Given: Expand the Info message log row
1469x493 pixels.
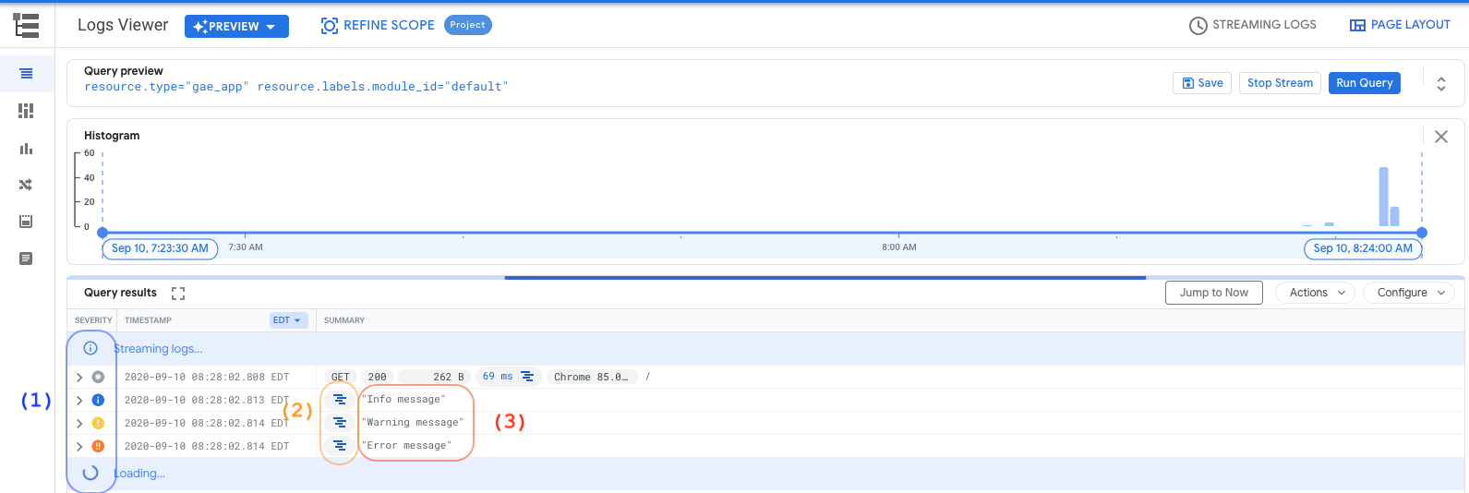Looking at the screenshot, I should pyautogui.click(x=79, y=401).
